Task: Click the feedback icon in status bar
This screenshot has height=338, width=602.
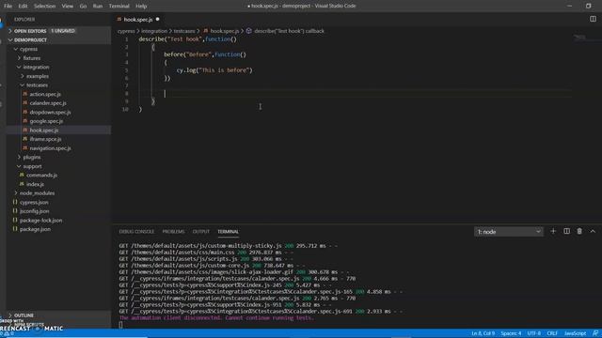Action: click(595, 333)
